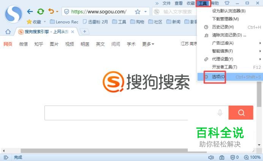Viewport: 263px width, 161px height.
Task: Toggle the sidebar icon in status bar
Action: tap(6, 158)
